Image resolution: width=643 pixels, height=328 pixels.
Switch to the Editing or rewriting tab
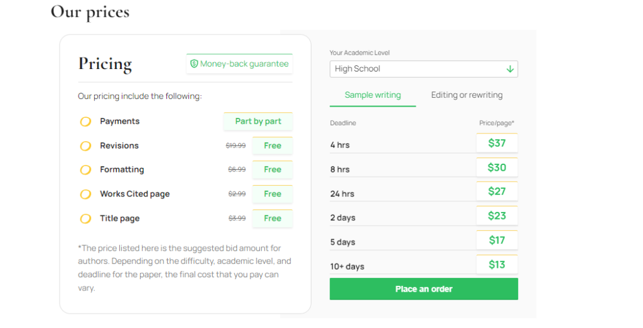467,95
